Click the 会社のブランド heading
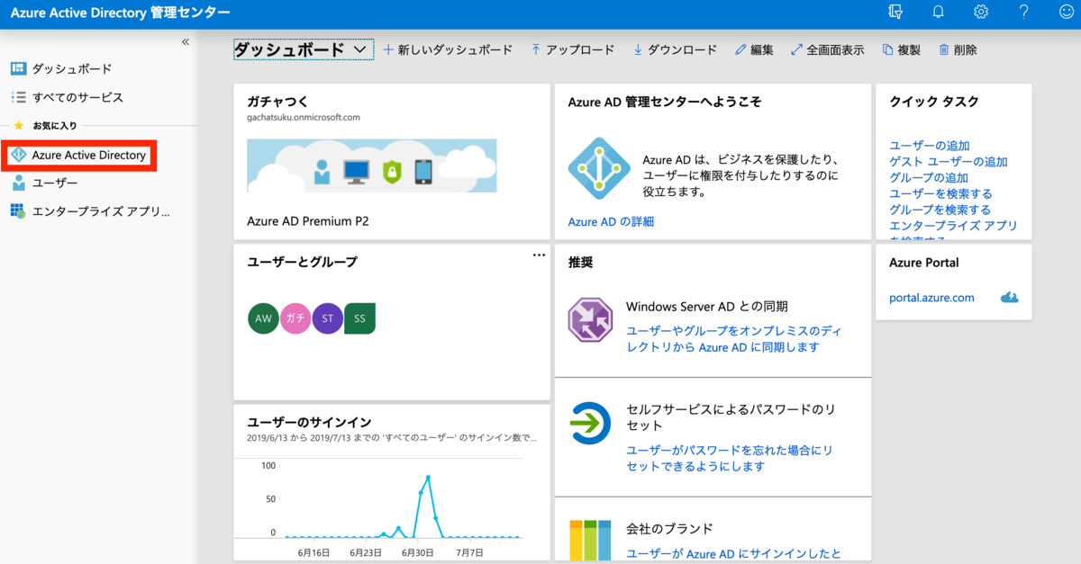1081x564 pixels. click(669, 529)
